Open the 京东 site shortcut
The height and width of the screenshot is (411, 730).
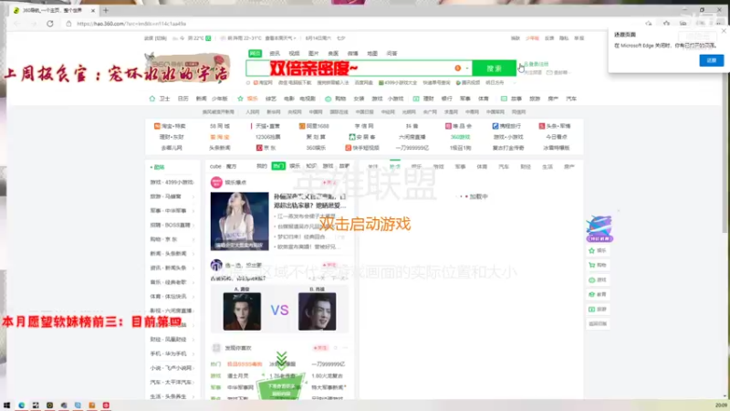click(x=266, y=148)
